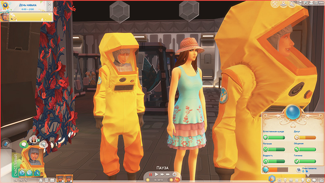
Task: Click the Естественная нужда need bar
Action: pos(274,137)
